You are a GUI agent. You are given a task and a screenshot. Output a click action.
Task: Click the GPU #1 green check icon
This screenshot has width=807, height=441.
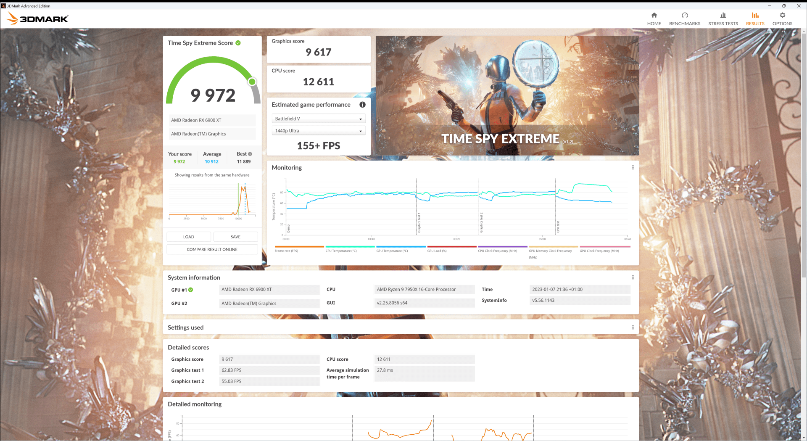point(191,290)
